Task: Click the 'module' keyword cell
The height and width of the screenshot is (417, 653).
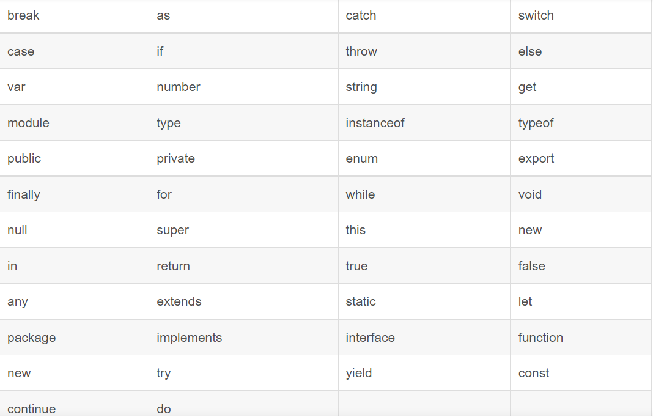Action: pos(28,123)
